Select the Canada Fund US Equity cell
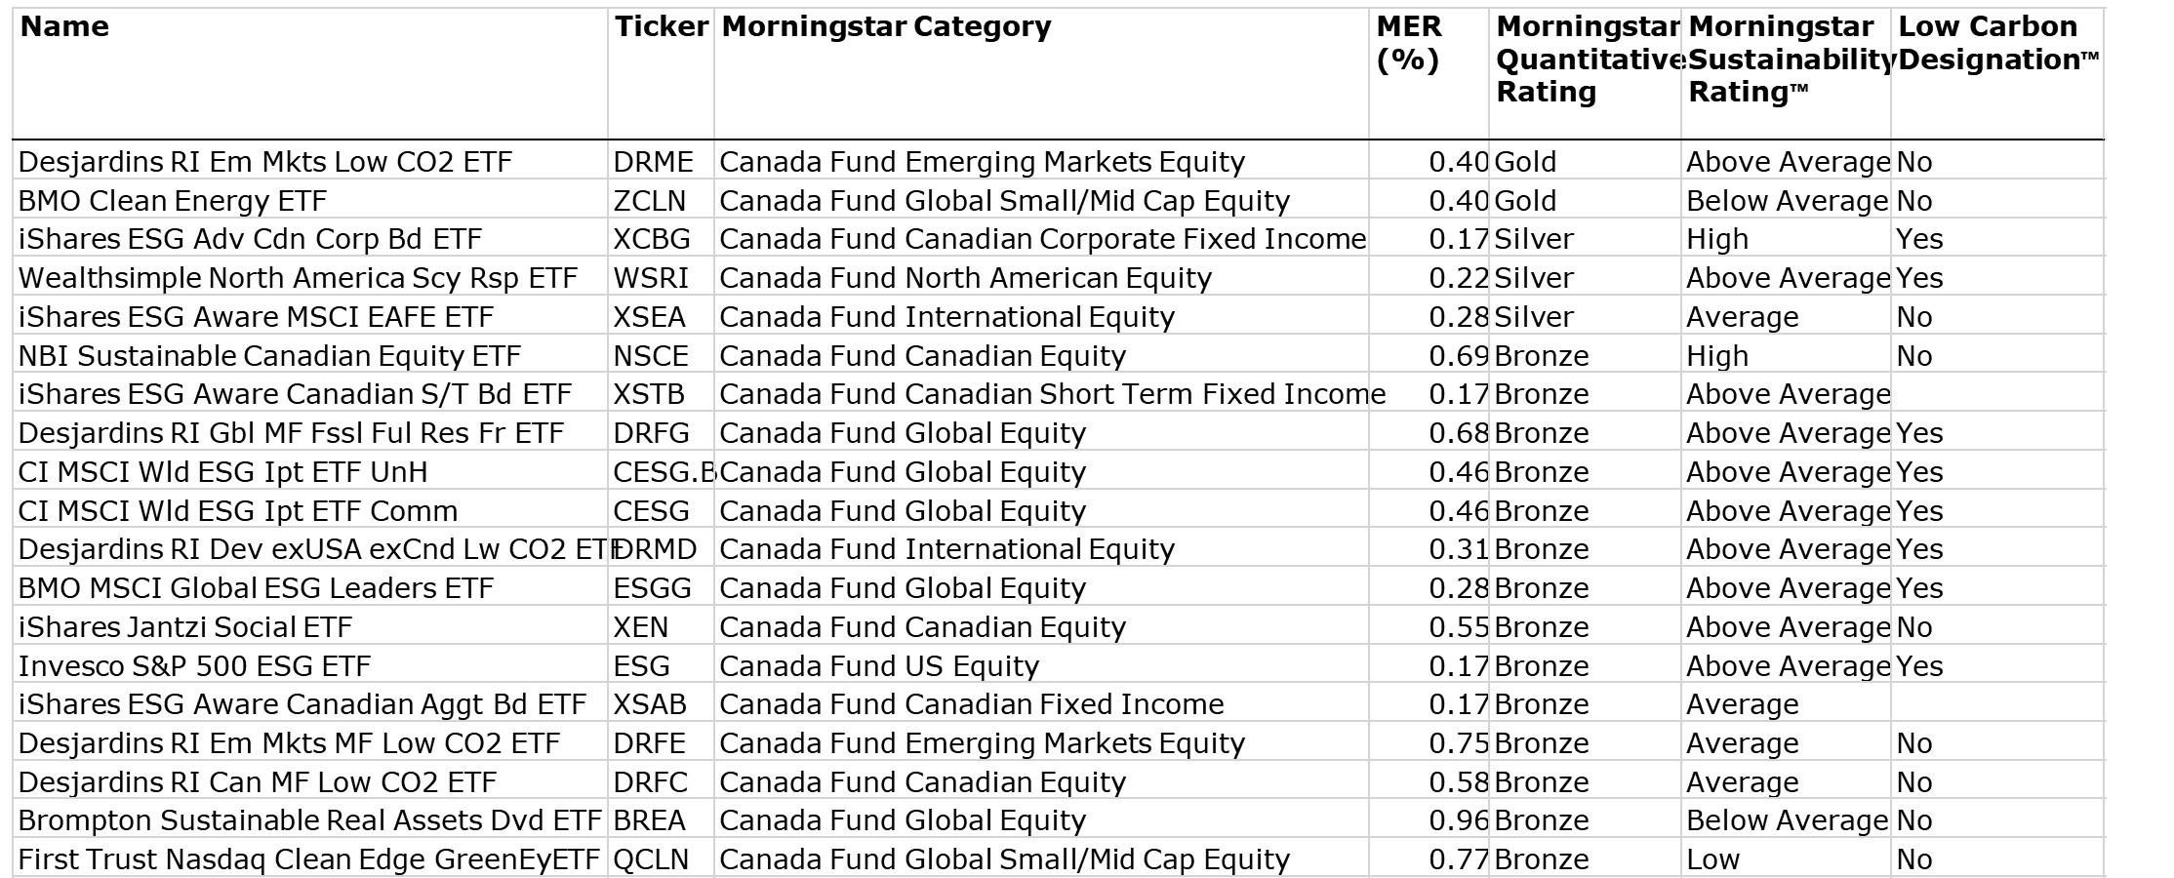 [x=878, y=666]
